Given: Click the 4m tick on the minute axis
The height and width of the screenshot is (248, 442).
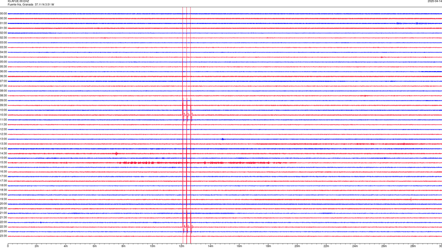Looking at the screenshot, I should [66, 246].
